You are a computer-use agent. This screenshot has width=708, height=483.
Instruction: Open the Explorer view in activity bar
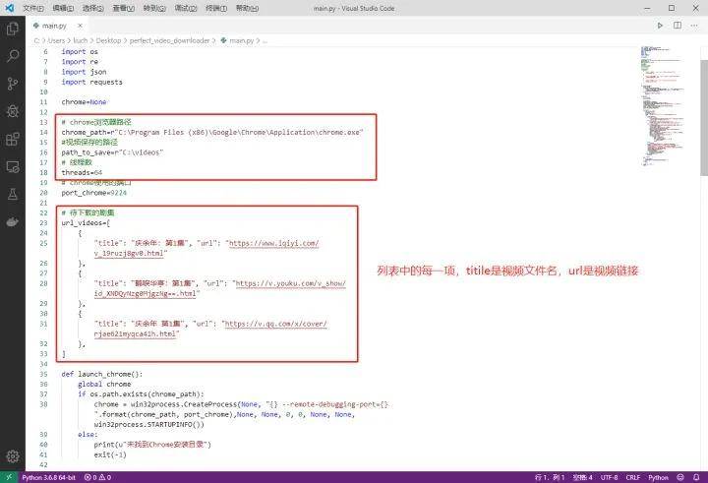[x=13, y=29]
